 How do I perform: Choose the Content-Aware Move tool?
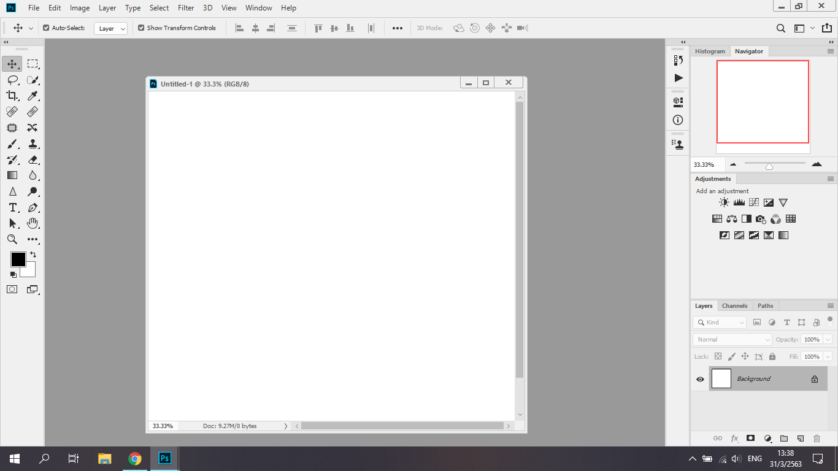pos(33,128)
